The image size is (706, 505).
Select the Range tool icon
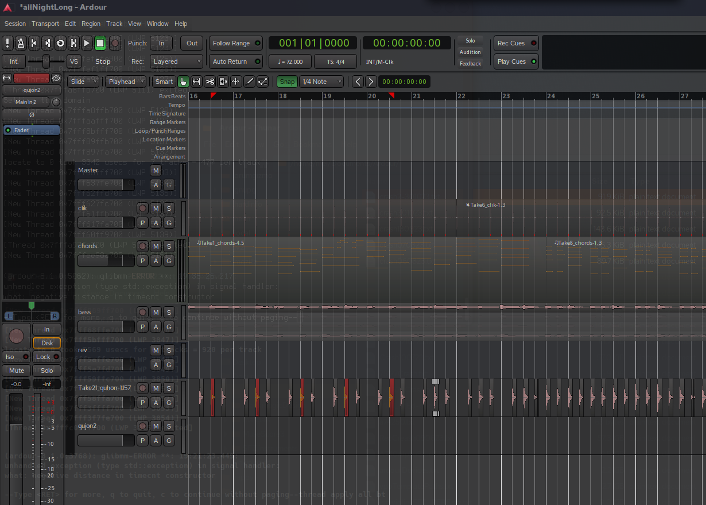[x=196, y=82]
